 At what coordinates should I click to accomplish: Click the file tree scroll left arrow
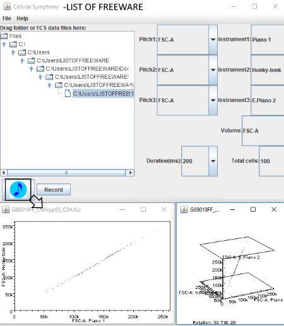(x=4, y=173)
